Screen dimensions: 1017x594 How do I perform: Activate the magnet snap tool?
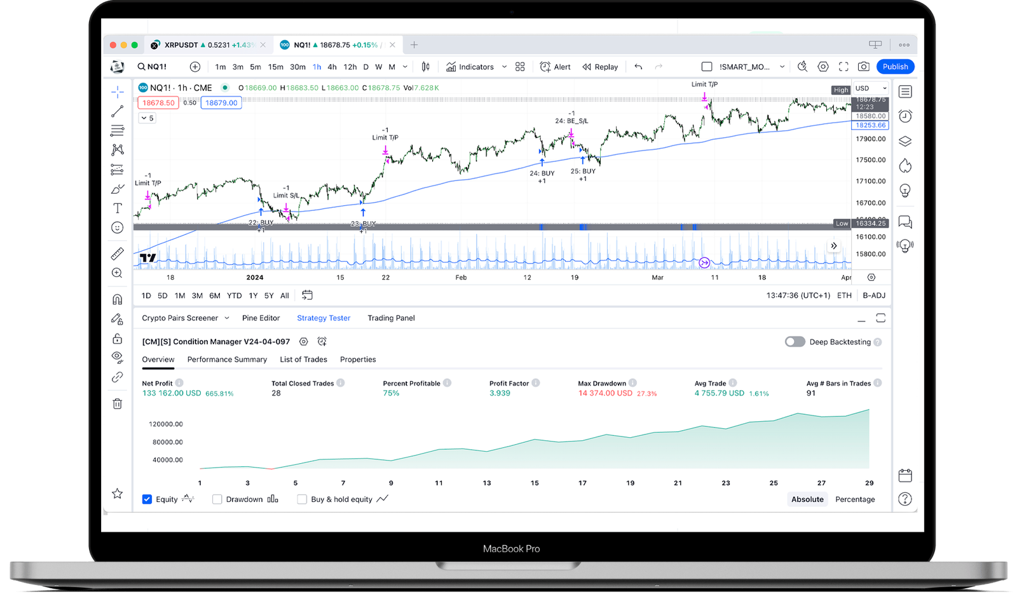117,299
